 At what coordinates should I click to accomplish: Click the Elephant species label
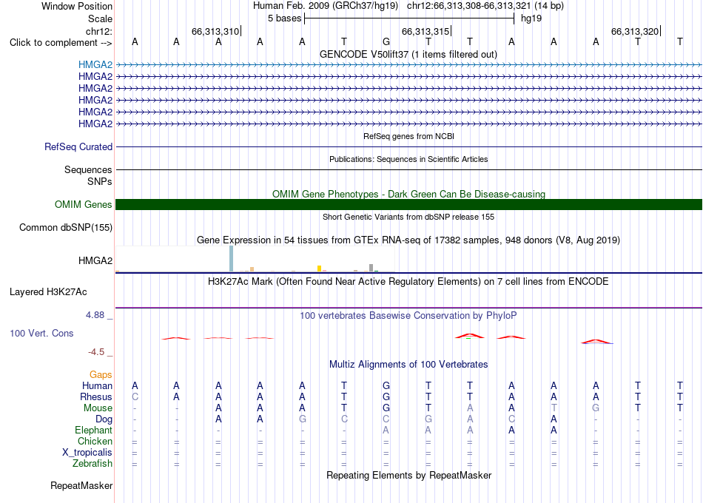tap(93, 431)
